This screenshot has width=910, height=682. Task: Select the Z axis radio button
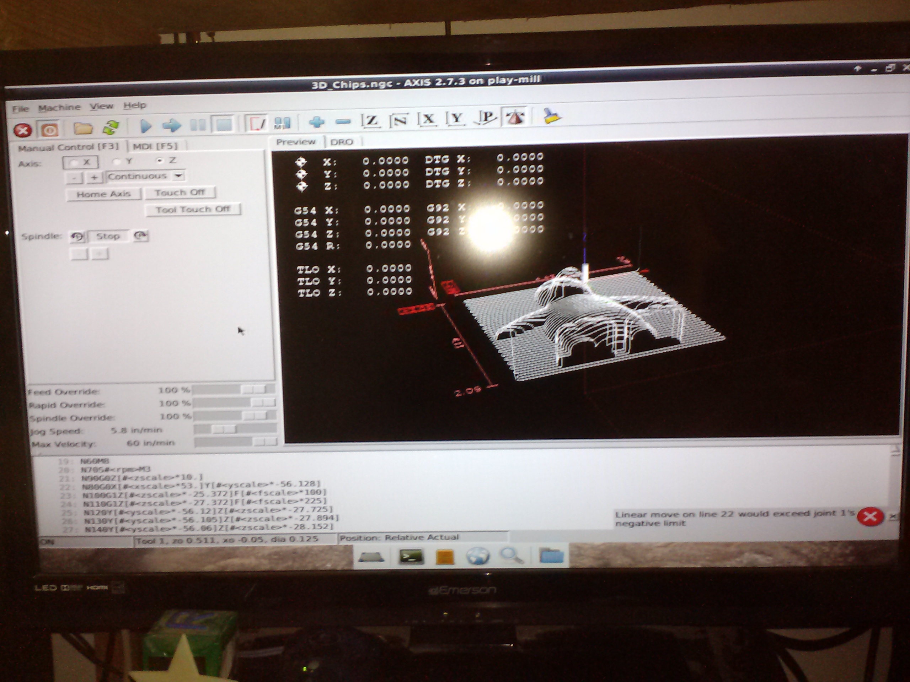tap(167, 160)
